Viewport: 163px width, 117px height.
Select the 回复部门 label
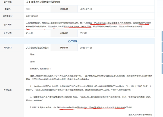pyautogui.click(x=8, y=48)
